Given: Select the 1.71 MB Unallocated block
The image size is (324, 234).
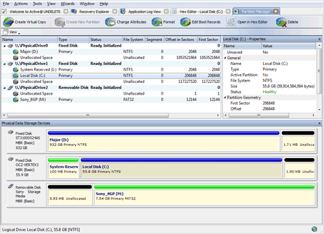Looking at the screenshot, I should click(x=298, y=141).
